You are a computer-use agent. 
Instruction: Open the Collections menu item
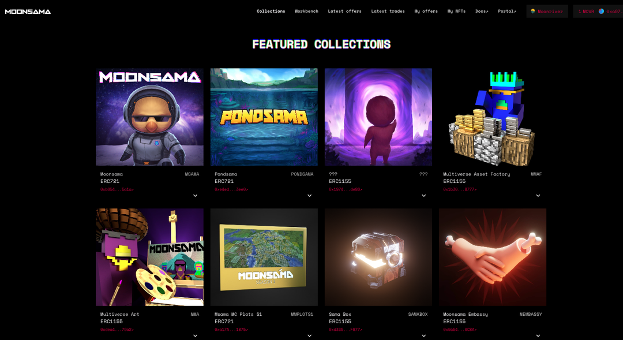(x=271, y=11)
